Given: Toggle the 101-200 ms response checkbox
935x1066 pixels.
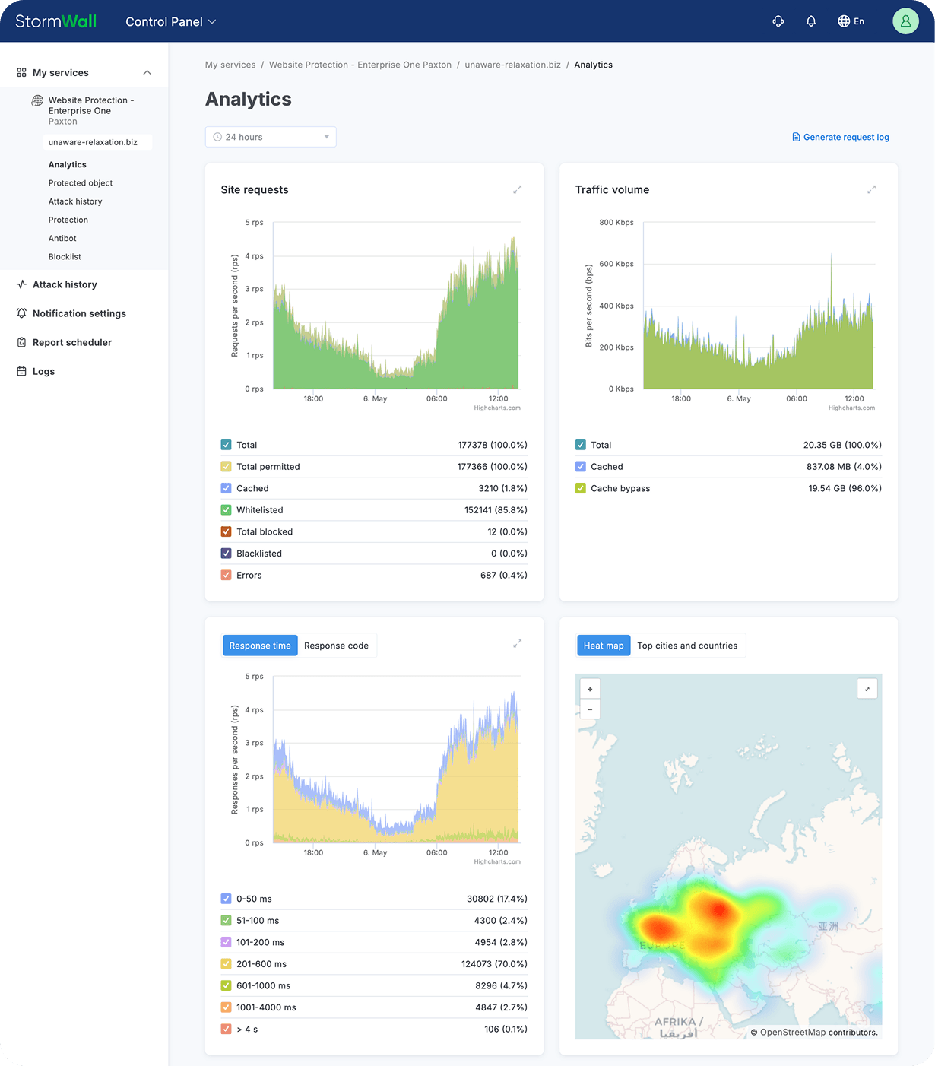Looking at the screenshot, I should 226,942.
